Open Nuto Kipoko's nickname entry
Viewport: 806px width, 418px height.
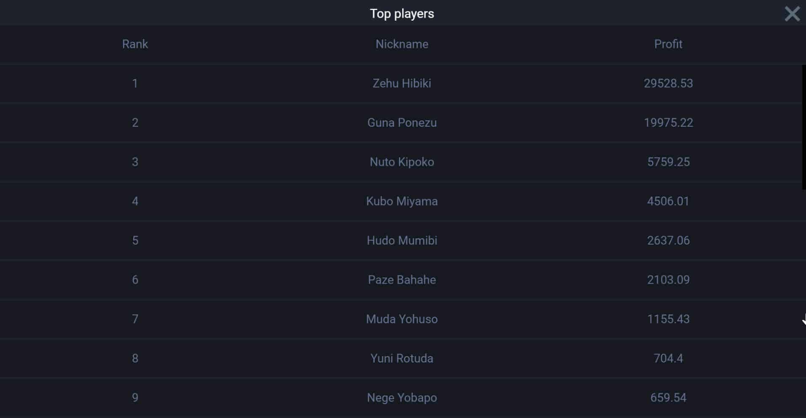click(402, 162)
